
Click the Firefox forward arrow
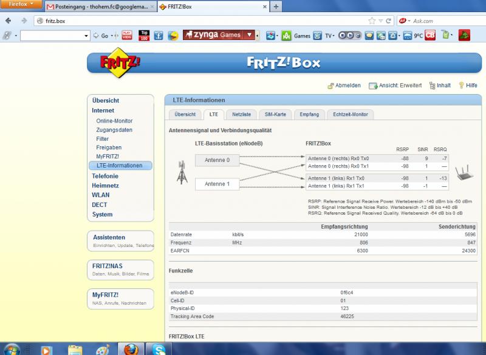(x=24, y=21)
